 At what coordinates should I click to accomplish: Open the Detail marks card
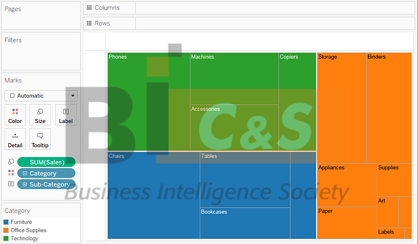[x=15, y=139]
